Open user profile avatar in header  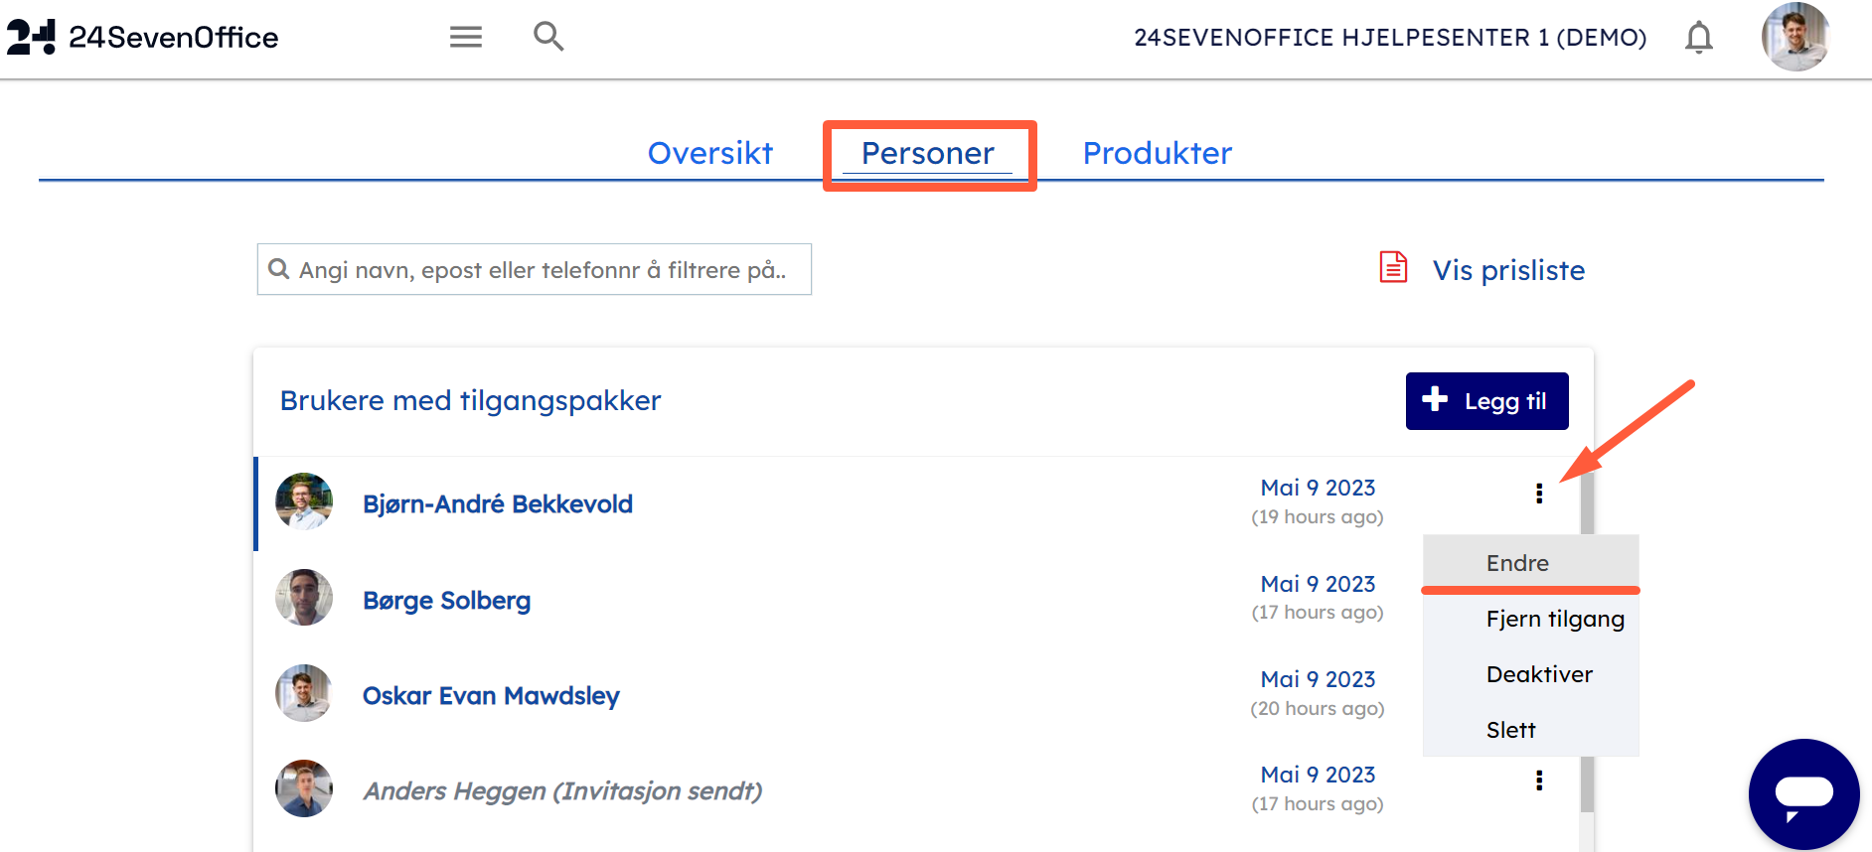click(x=1794, y=37)
